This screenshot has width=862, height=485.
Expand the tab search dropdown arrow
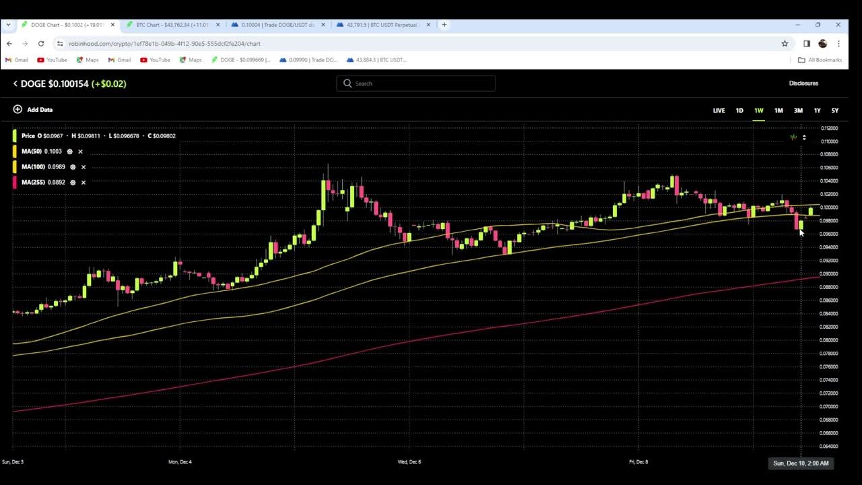(x=9, y=25)
